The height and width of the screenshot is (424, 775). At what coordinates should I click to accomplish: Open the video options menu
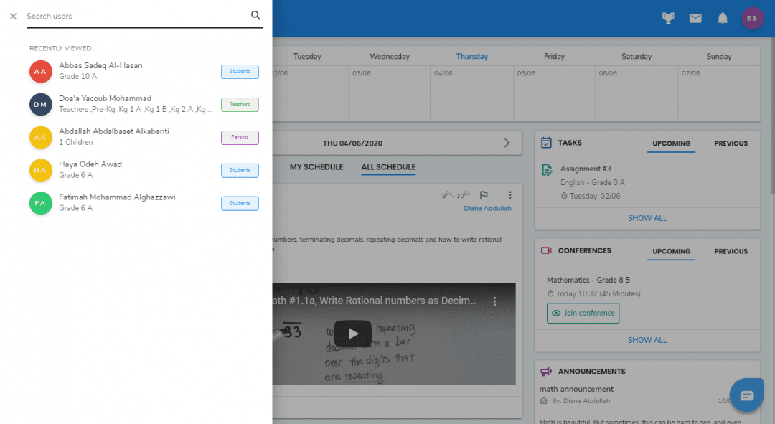pyautogui.click(x=494, y=301)
